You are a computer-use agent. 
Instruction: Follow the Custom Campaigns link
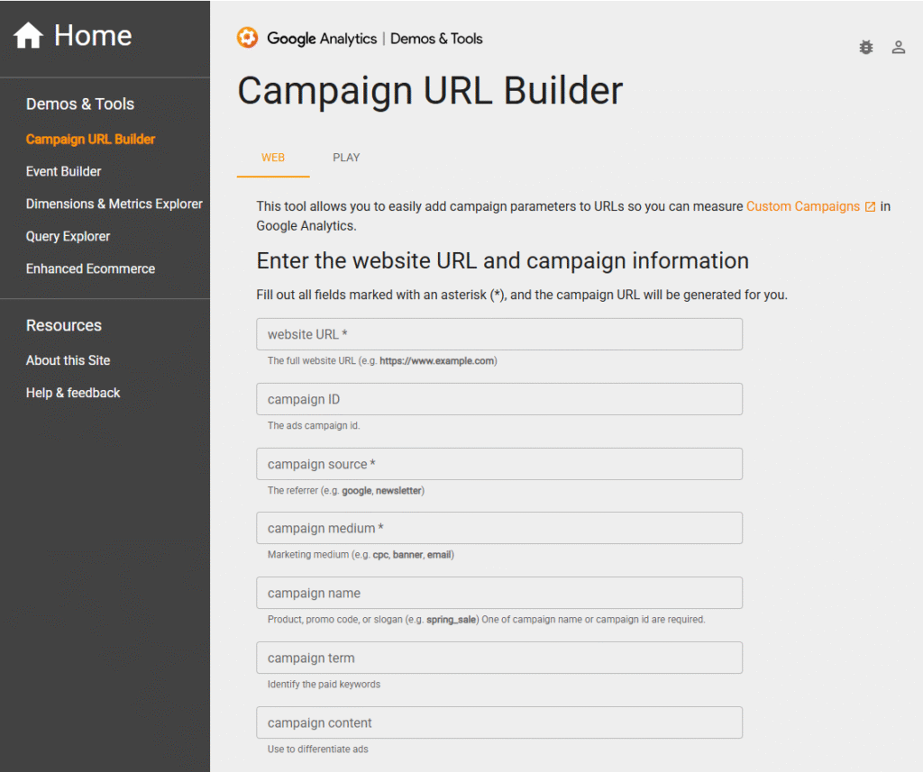tap(802, 206)
